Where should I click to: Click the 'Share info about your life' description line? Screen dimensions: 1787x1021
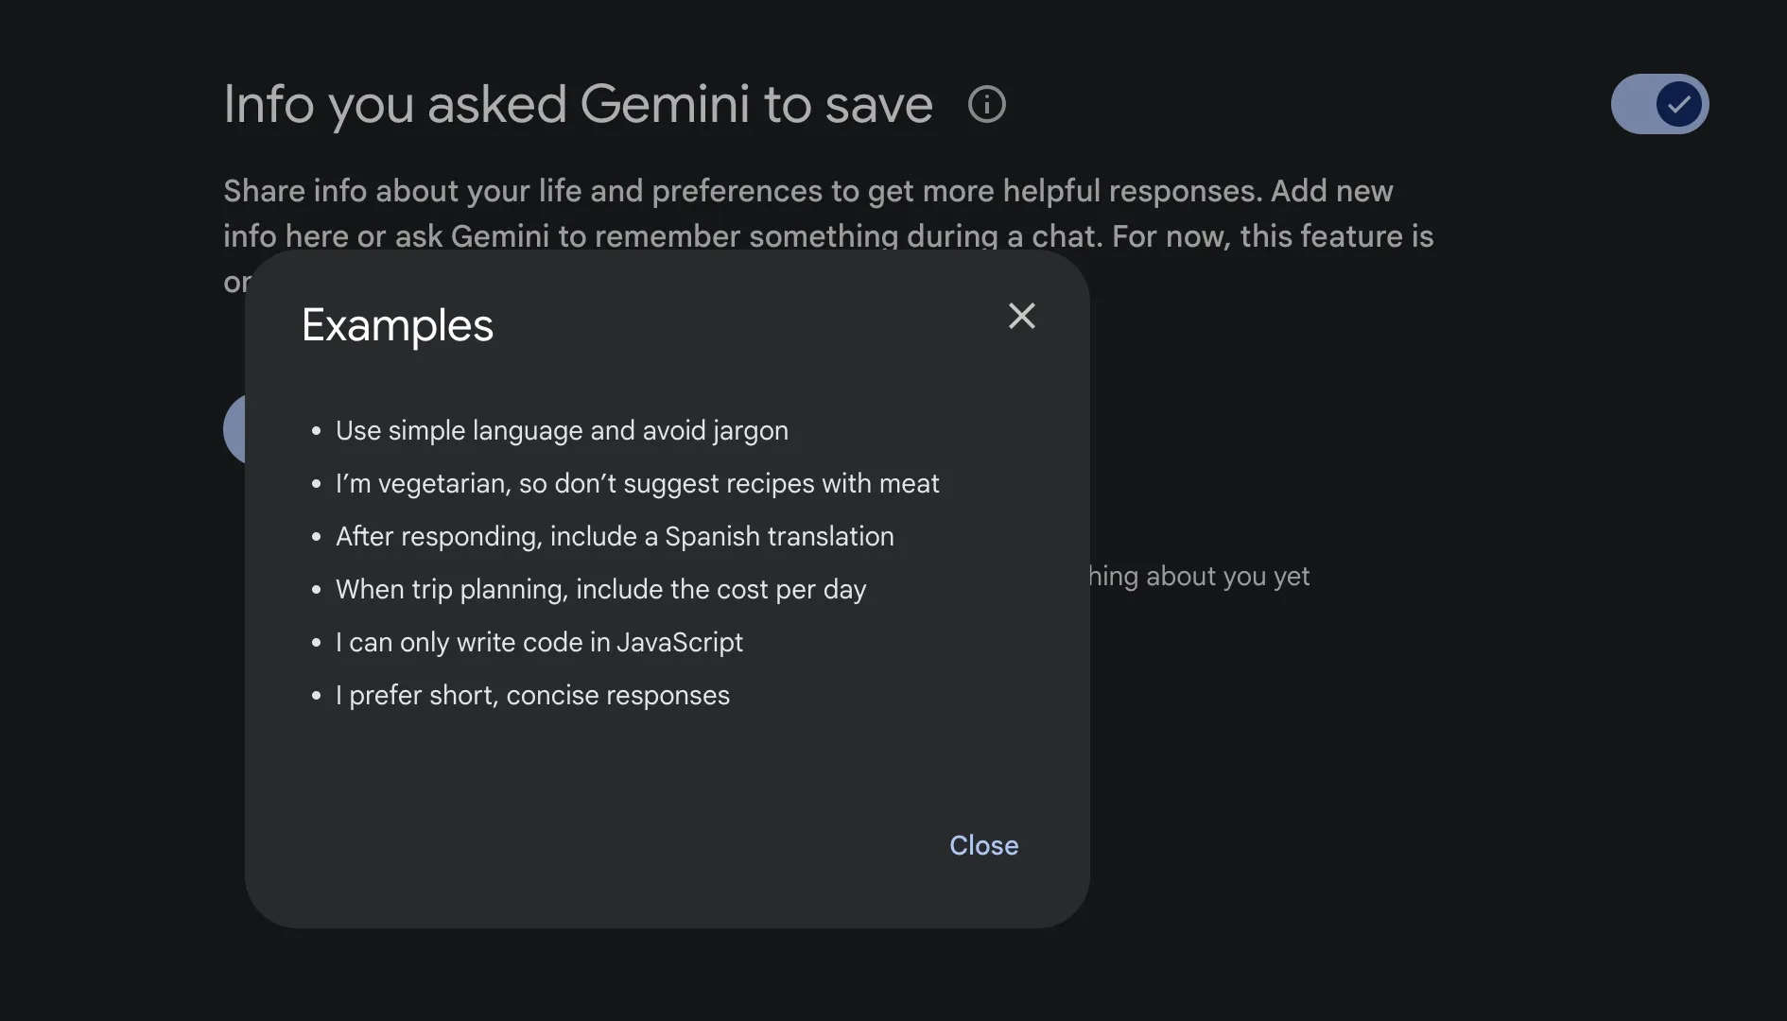click(808, 191)
